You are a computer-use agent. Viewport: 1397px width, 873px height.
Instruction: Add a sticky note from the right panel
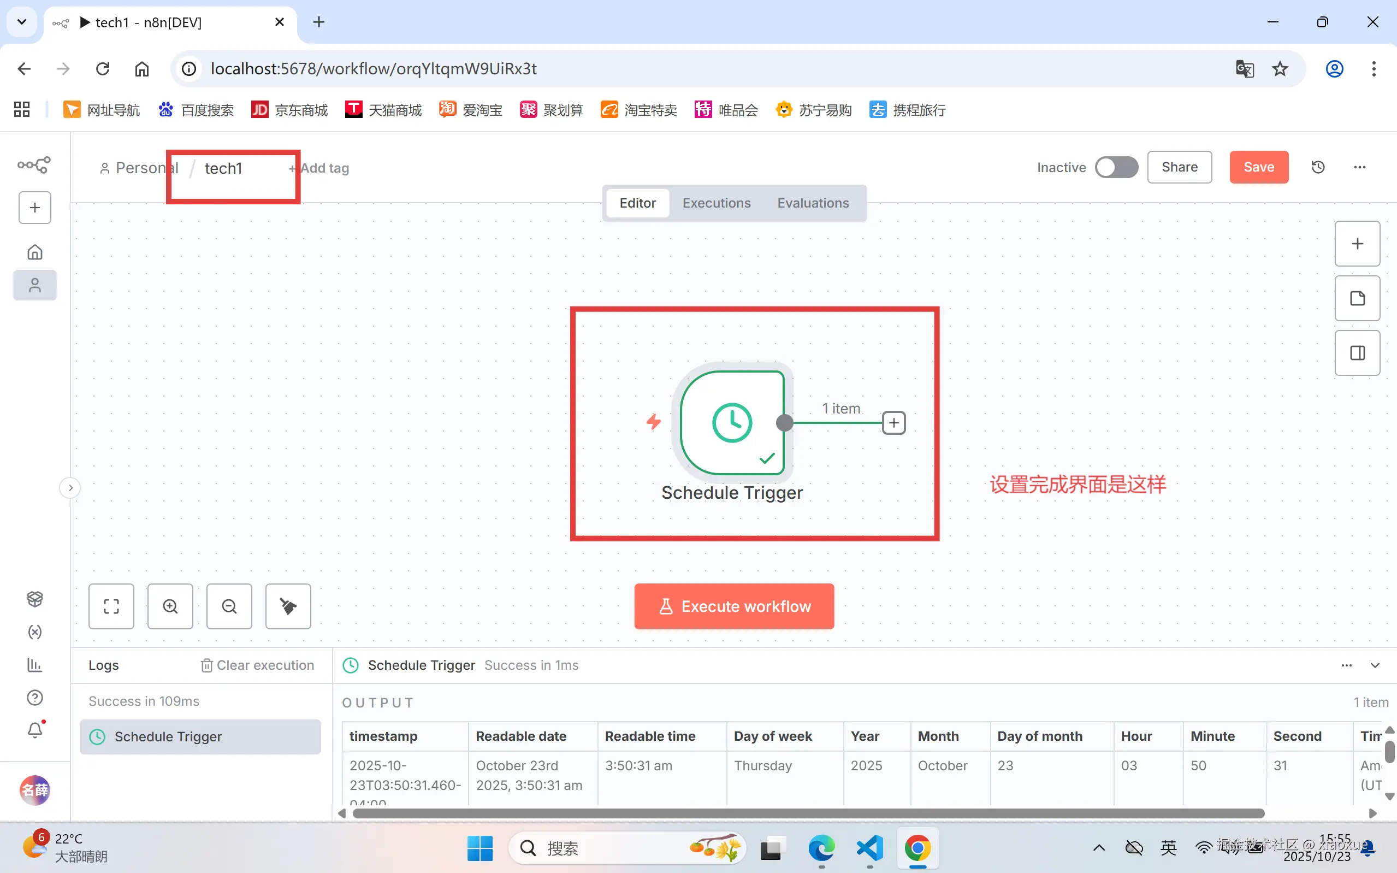pos(1357,298)
